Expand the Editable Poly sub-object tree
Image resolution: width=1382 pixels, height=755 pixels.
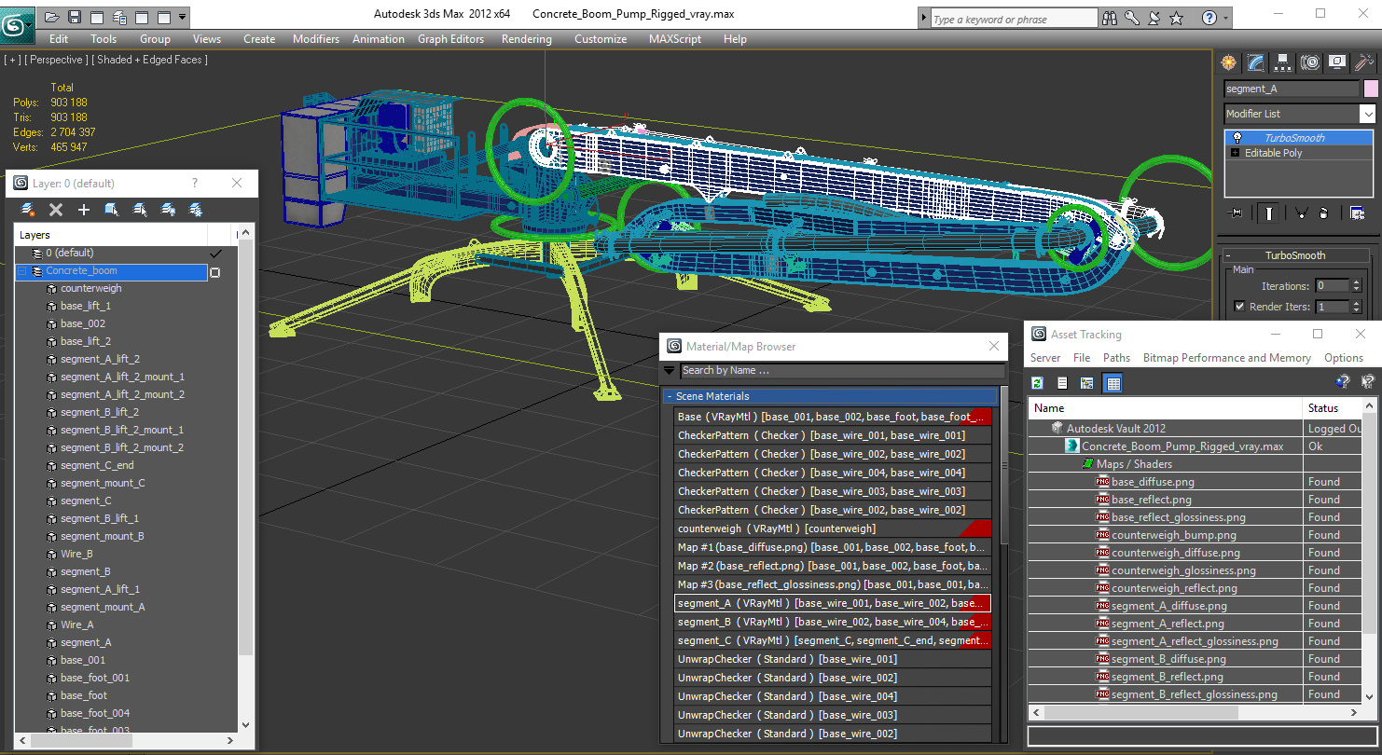pyautogui.click(x=1237, y=153)
